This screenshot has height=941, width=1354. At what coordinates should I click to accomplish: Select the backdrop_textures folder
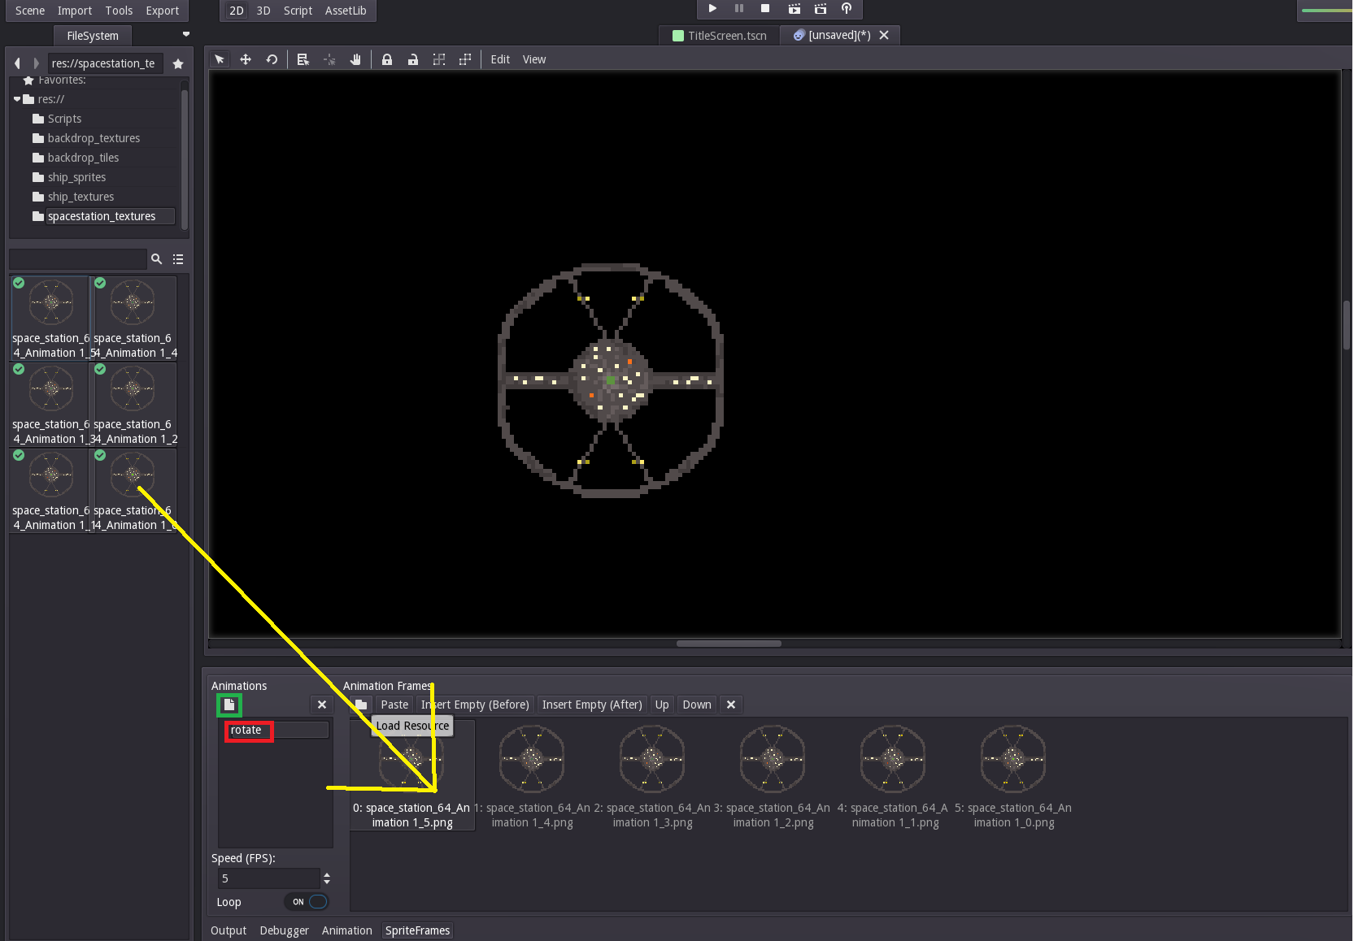94,138
